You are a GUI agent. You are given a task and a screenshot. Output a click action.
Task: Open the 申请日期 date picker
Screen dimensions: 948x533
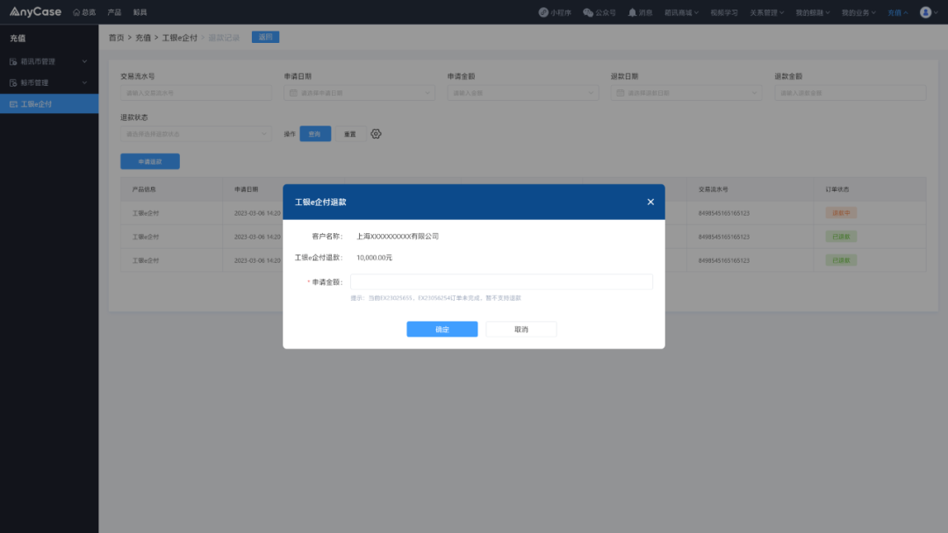coord(359,93)
